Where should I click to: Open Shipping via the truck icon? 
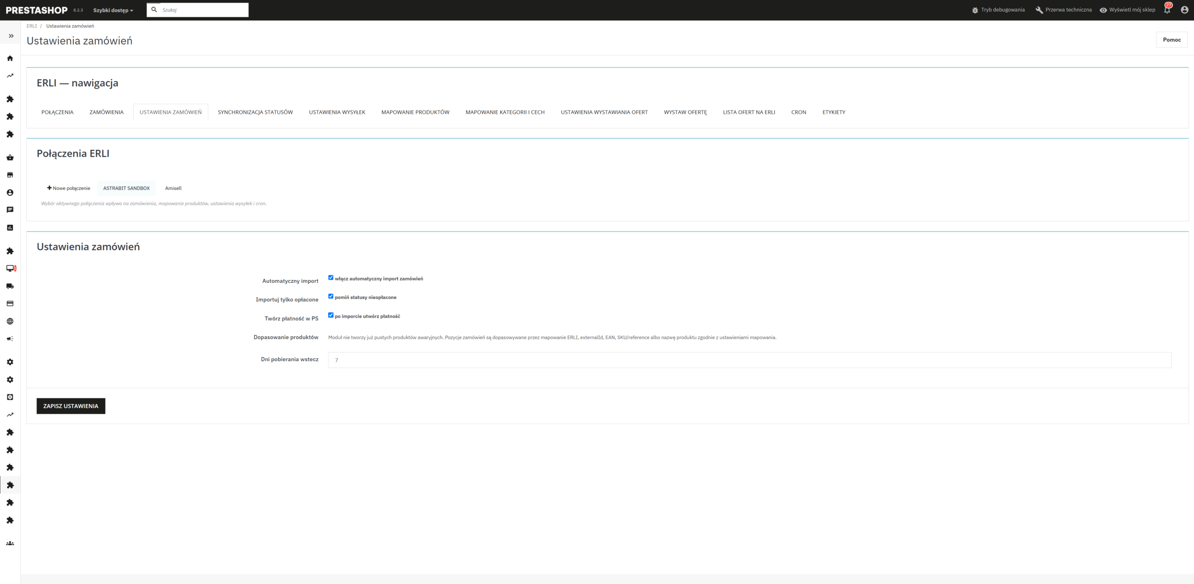[10, 286]
